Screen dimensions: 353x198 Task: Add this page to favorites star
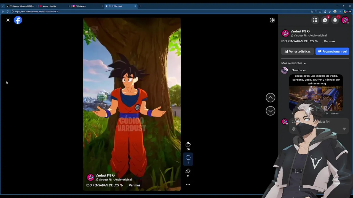tap(320, 12)
